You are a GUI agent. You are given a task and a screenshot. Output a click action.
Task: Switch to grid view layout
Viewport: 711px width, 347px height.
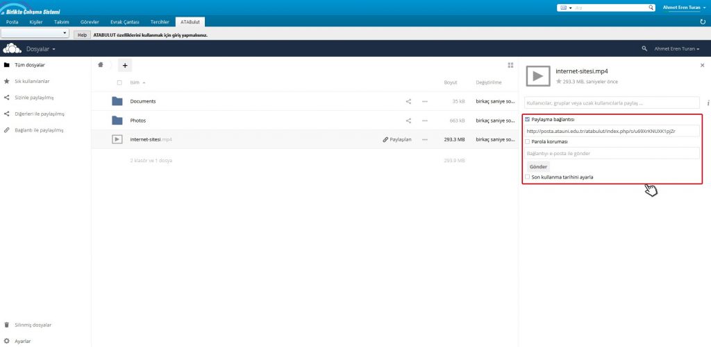(x=510, y=65)
